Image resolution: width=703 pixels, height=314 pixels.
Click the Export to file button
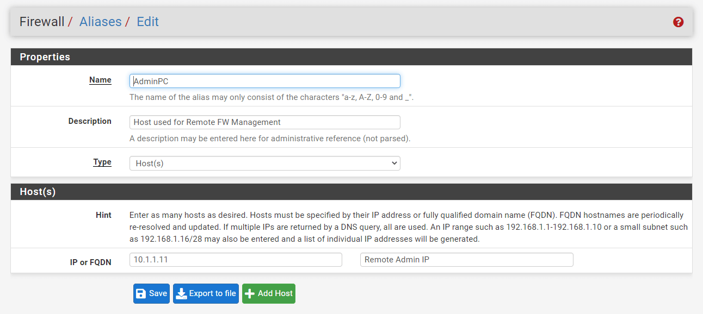click(206, 293)
